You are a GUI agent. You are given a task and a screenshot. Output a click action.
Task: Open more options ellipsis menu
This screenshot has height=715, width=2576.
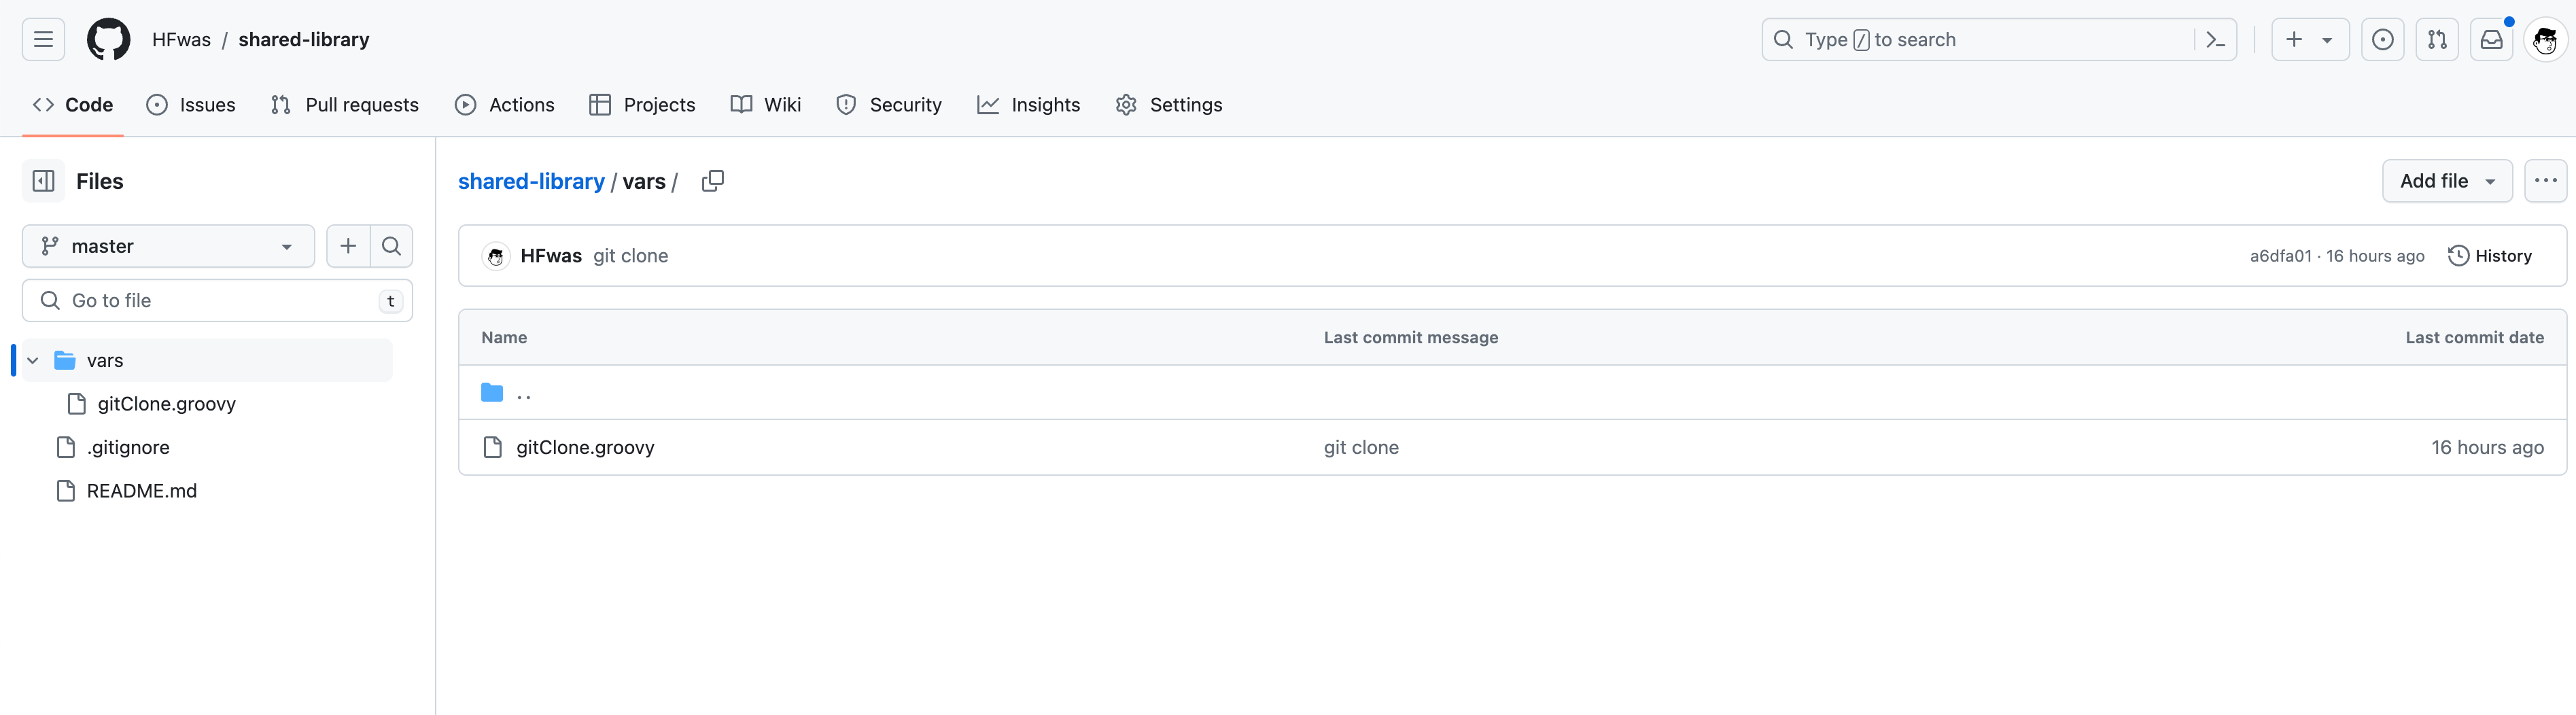click(2545, 181)
